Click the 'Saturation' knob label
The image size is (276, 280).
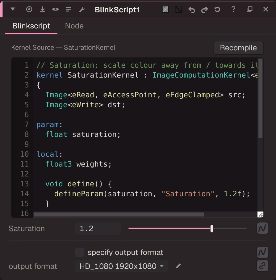(27, 229)
